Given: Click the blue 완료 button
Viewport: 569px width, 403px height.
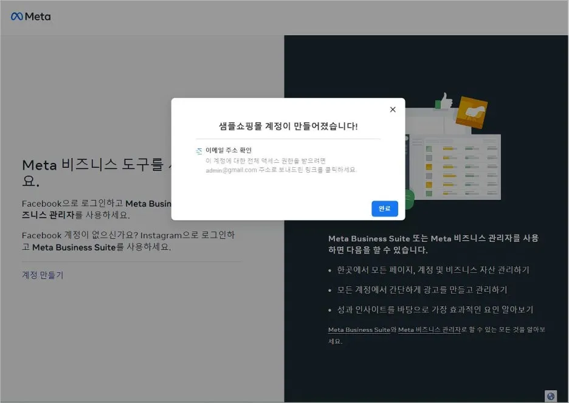Looking at the screenshot, I should [385, 208].
